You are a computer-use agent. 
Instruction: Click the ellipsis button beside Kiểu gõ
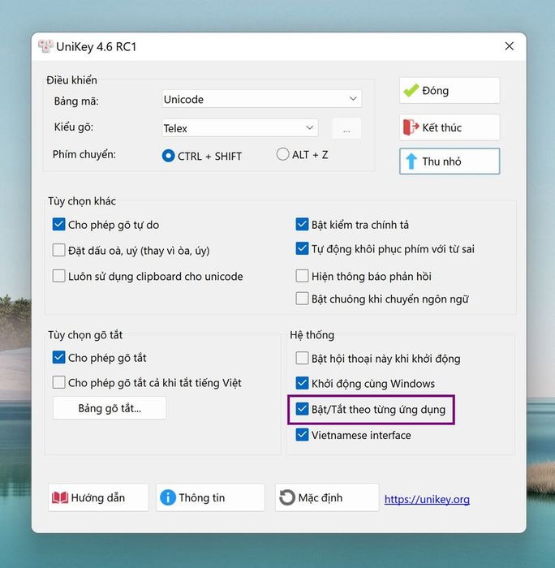(346, 128)
